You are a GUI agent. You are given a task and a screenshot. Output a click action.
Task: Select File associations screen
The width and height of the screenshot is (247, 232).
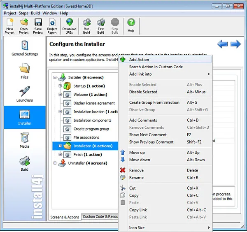coord(86,137)
